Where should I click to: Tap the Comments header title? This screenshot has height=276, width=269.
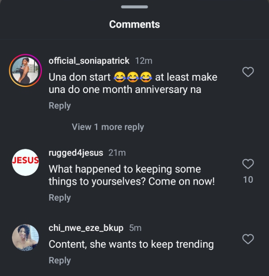[134, 24]
